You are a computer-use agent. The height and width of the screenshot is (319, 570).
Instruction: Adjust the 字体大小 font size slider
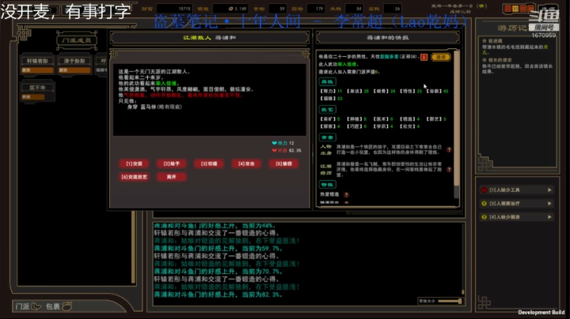(x=450, y=302)
